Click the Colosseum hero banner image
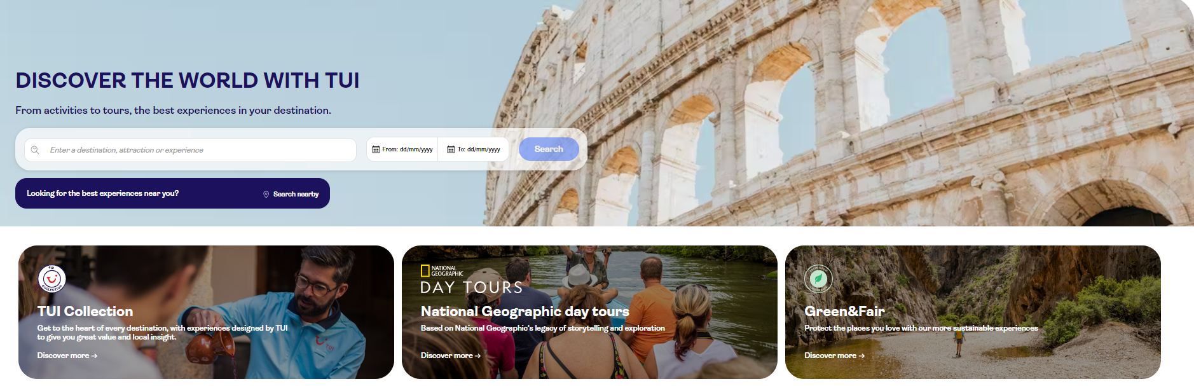Screen dimensions: 1194x386 point(839,113)
